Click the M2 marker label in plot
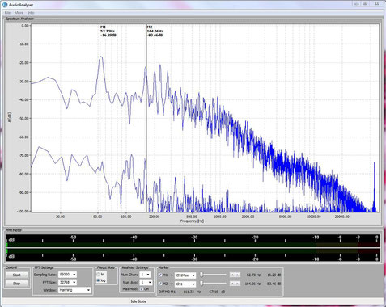This screenshot has height=307, width=386. tap(155, 32)
